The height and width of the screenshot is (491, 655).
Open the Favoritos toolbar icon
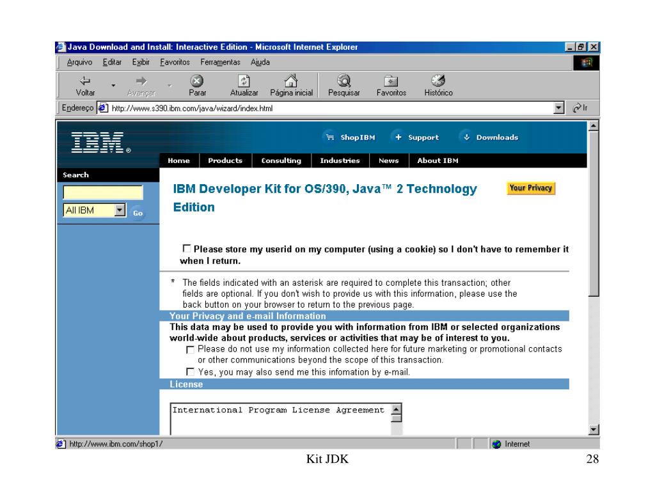pos(391,81)
